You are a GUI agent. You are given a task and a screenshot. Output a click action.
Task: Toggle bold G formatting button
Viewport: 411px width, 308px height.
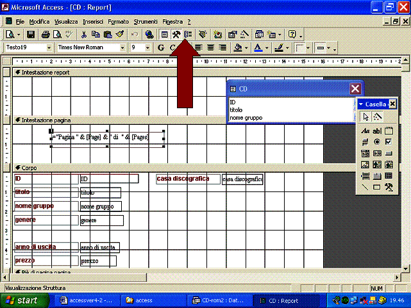pos(161,47)
